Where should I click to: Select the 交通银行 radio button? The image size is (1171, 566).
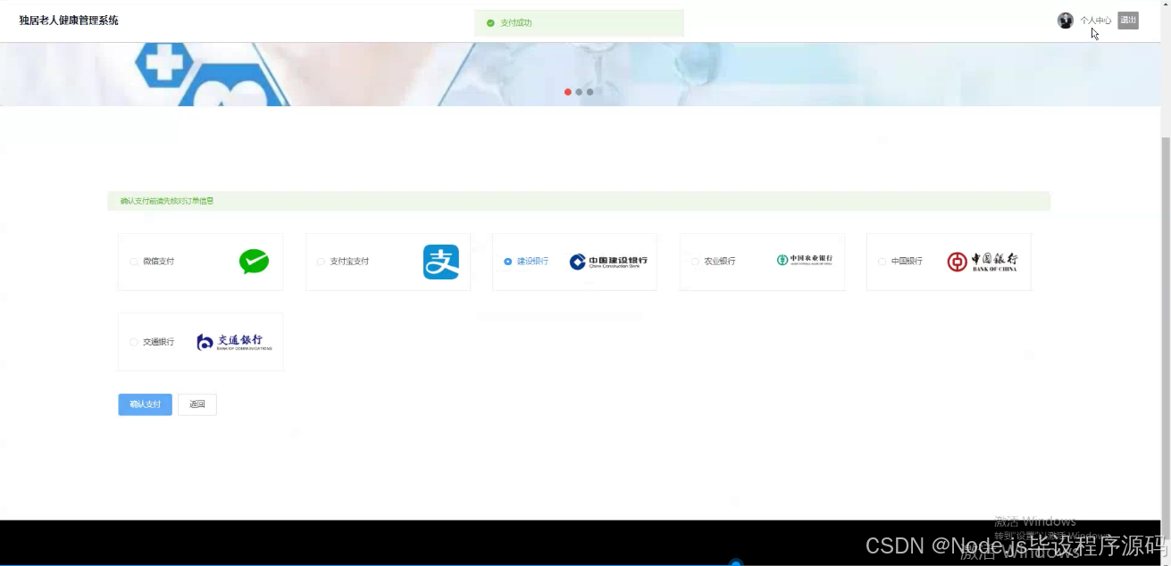point(134,342)
